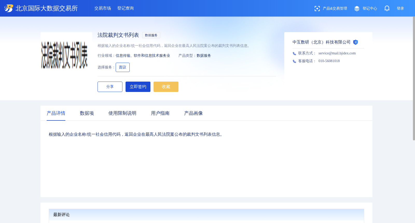Open 产品&交易管理 in the header
415x223 pixels.
pyautogui.click(x=335, y=9)
